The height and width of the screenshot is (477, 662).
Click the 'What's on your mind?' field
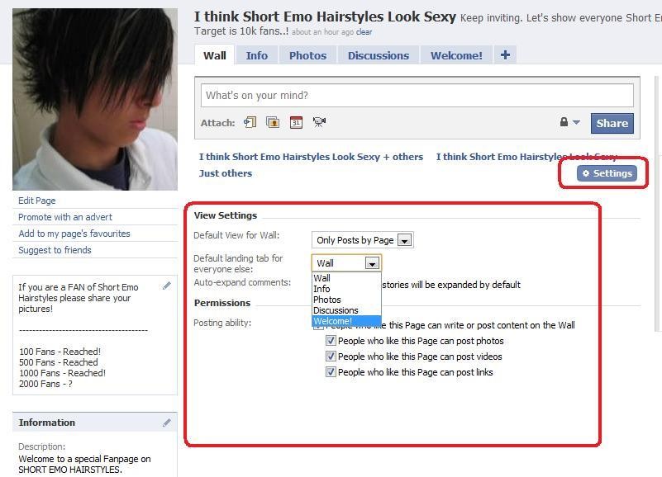417,95
